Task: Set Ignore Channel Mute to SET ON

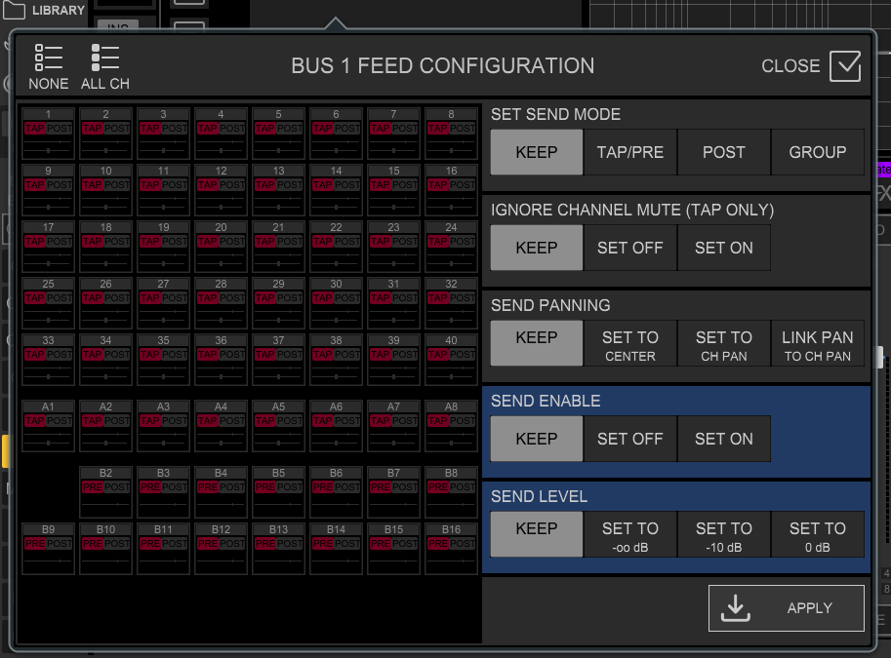Action: click(724, 248)
